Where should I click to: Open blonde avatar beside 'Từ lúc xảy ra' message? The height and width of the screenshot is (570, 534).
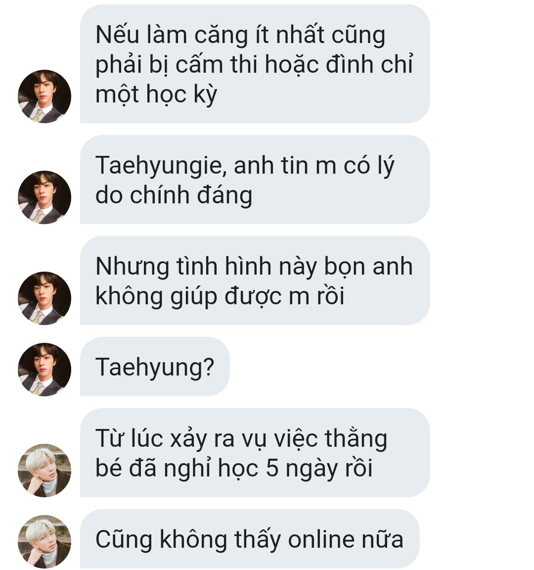(44, 471)
